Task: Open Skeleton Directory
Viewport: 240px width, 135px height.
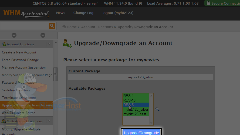Action: 16,90
